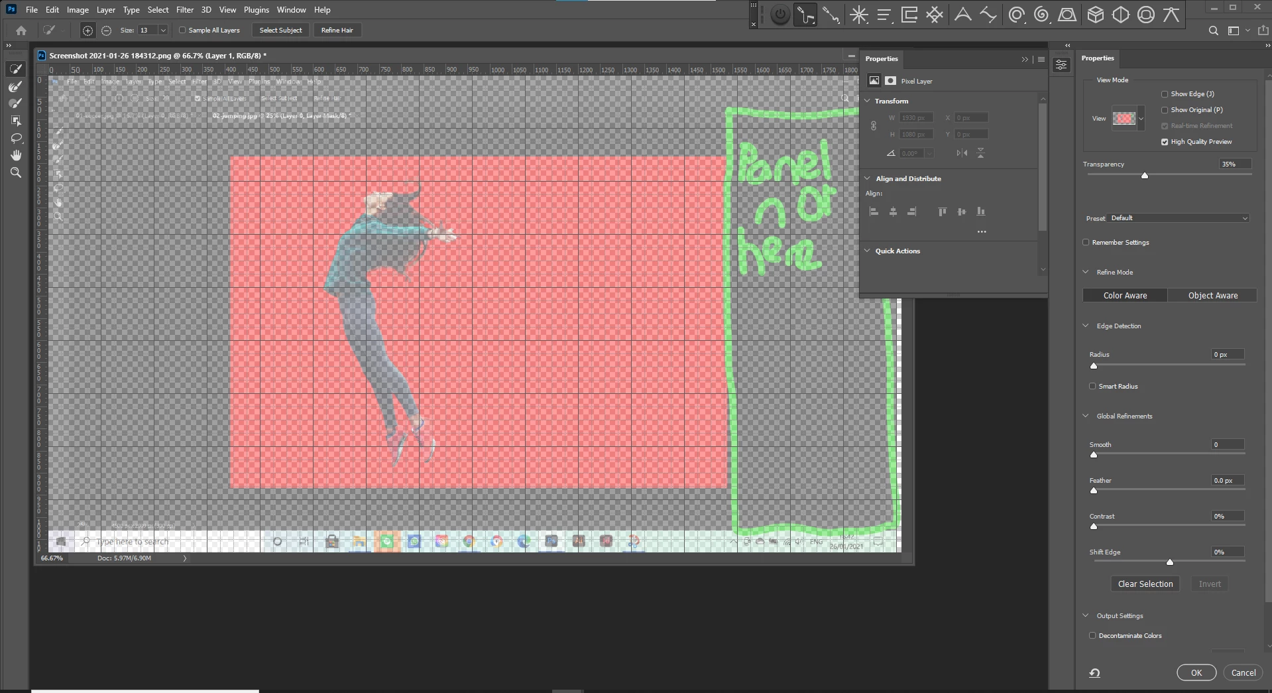Click the more options ellipsis under Align
This screenshot has width=1272, height=693.
982,232
